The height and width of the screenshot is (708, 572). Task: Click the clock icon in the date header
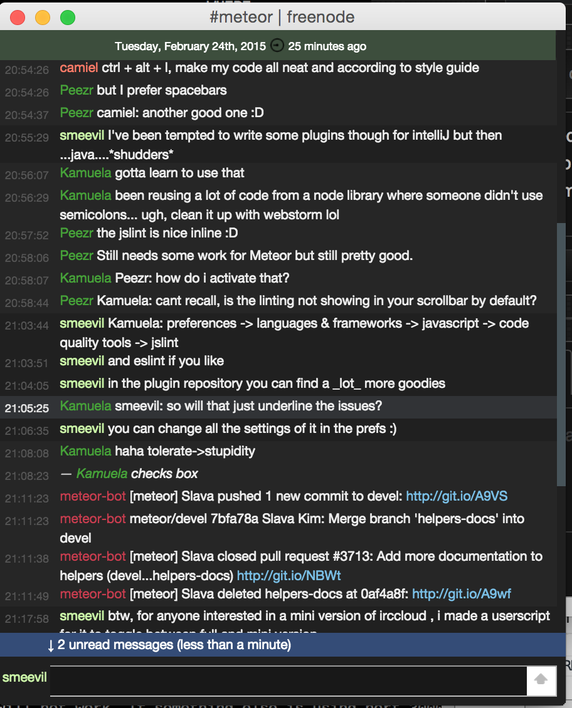coord(277,46)
